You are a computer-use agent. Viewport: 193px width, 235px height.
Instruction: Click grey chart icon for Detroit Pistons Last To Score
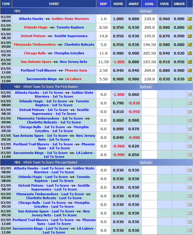pyautogui.click(x=189, y=187)
